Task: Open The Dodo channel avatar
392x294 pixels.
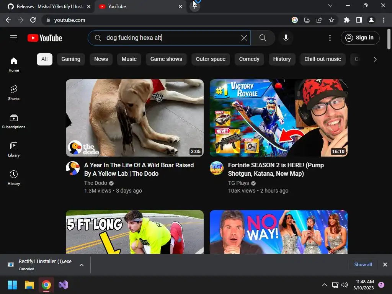Action: 73,168
